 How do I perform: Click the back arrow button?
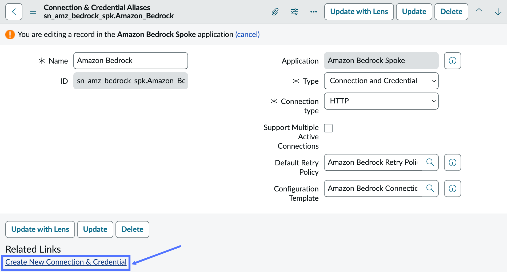(14, 12)
